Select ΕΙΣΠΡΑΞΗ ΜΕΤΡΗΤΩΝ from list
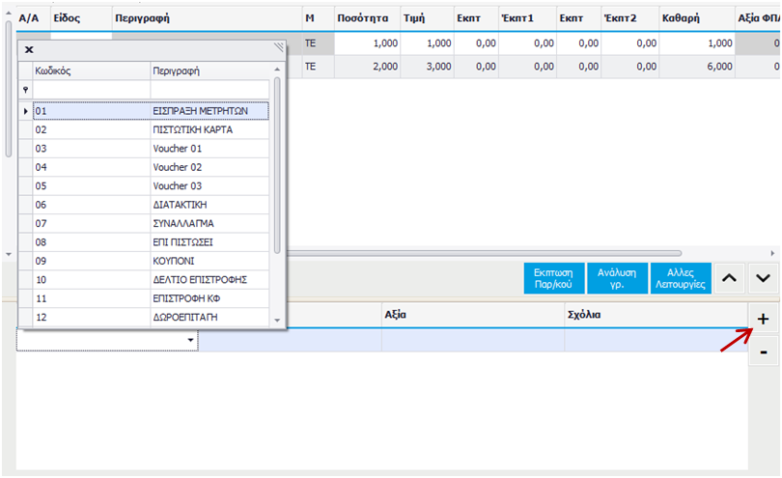This screenshot has height=478, width=782. point(200,111)
